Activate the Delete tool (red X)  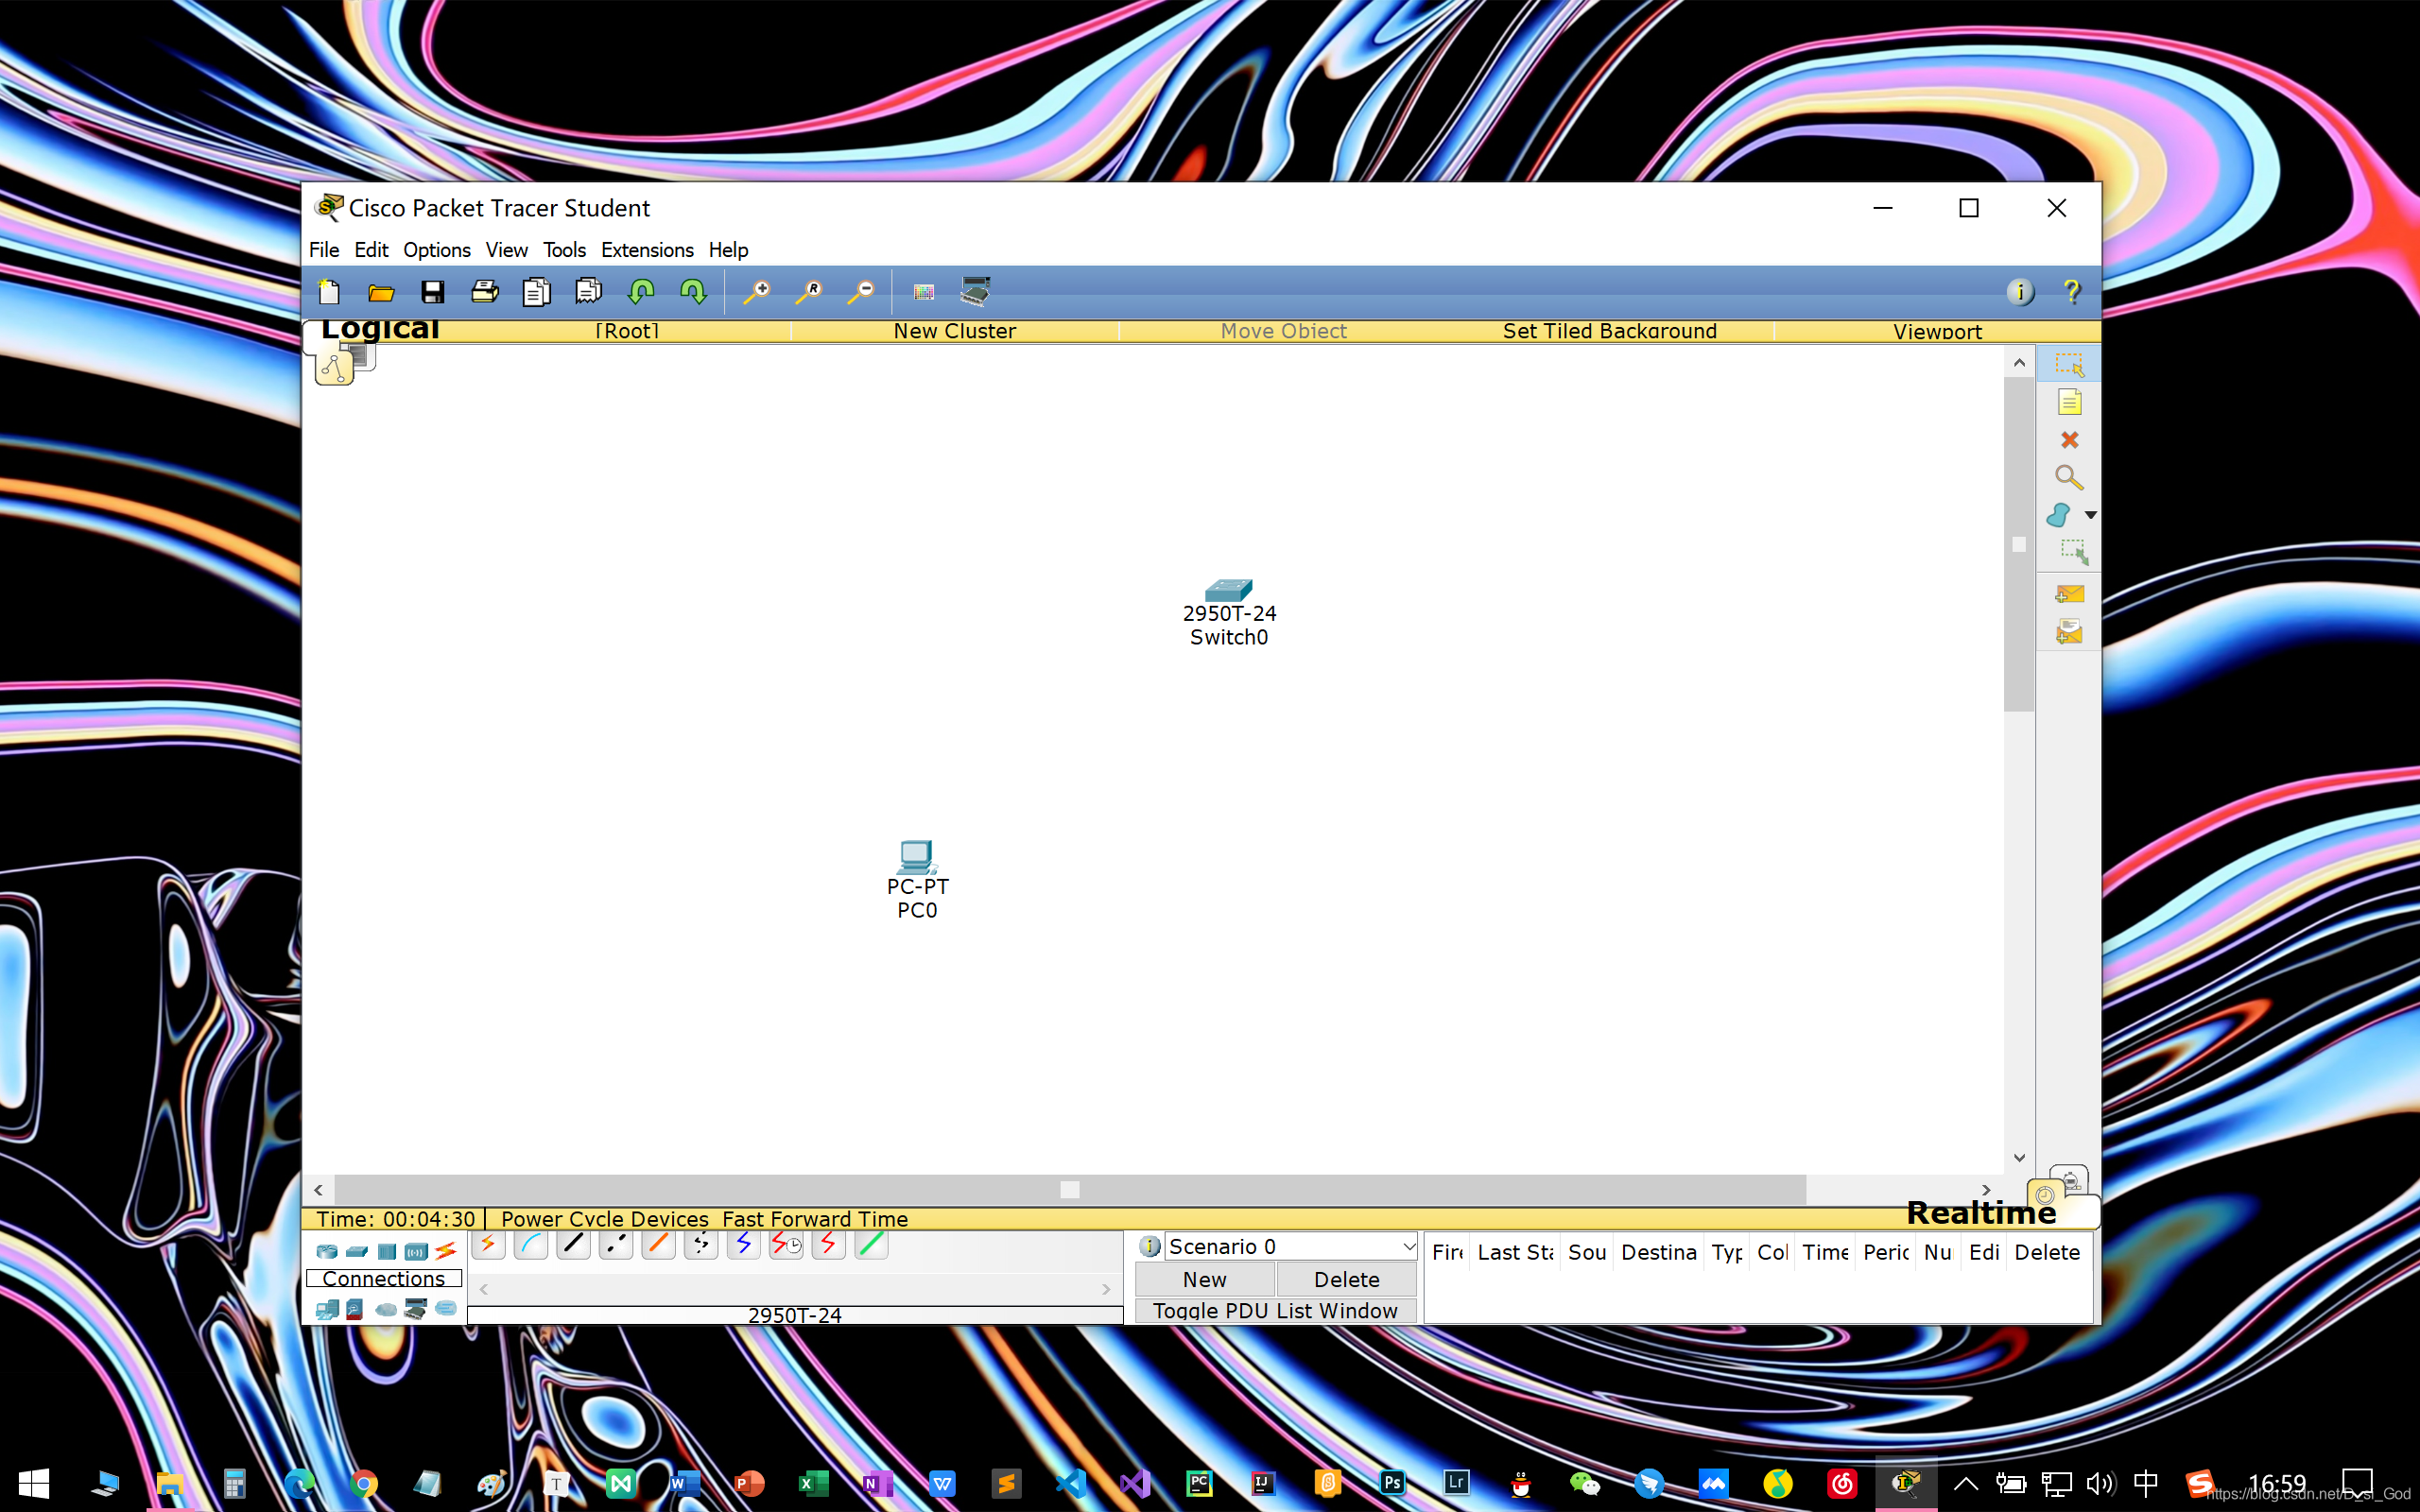point(2068,440)
